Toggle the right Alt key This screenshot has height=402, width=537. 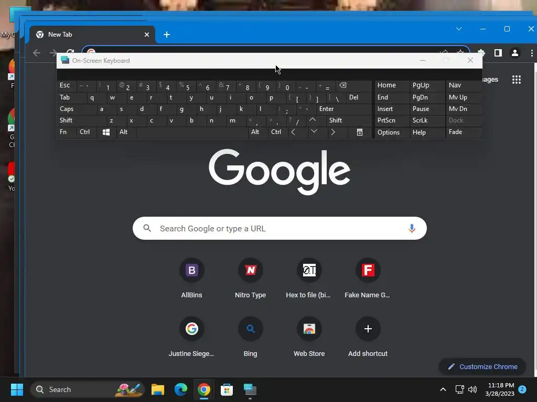click(257, 132)
